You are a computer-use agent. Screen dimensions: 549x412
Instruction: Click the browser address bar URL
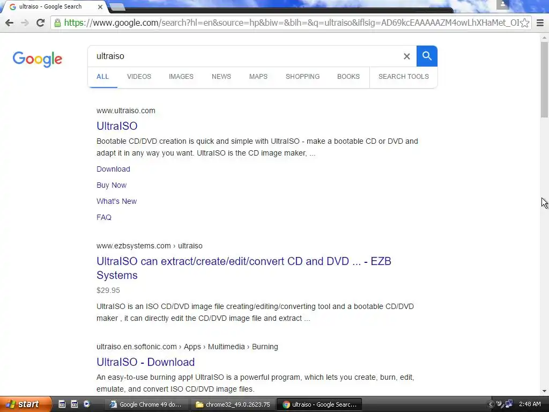[x=291, y=23]
